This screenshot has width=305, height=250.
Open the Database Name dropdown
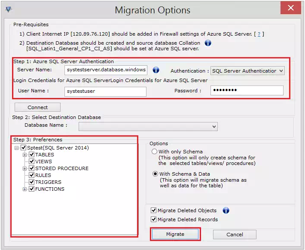[x=148, y=126]
